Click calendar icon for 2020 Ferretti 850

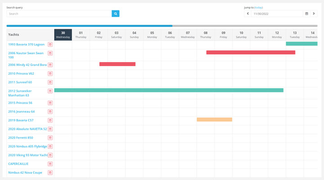click(50, 138)
